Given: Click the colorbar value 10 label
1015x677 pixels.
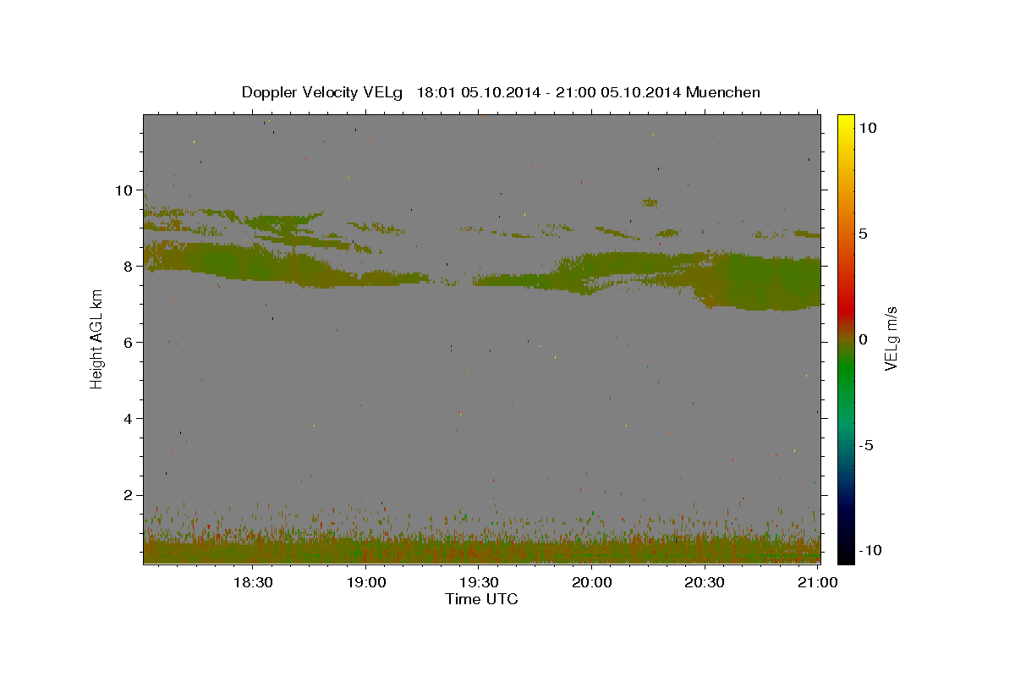Looking at the screenshot, I should click(x=867, y=128).
